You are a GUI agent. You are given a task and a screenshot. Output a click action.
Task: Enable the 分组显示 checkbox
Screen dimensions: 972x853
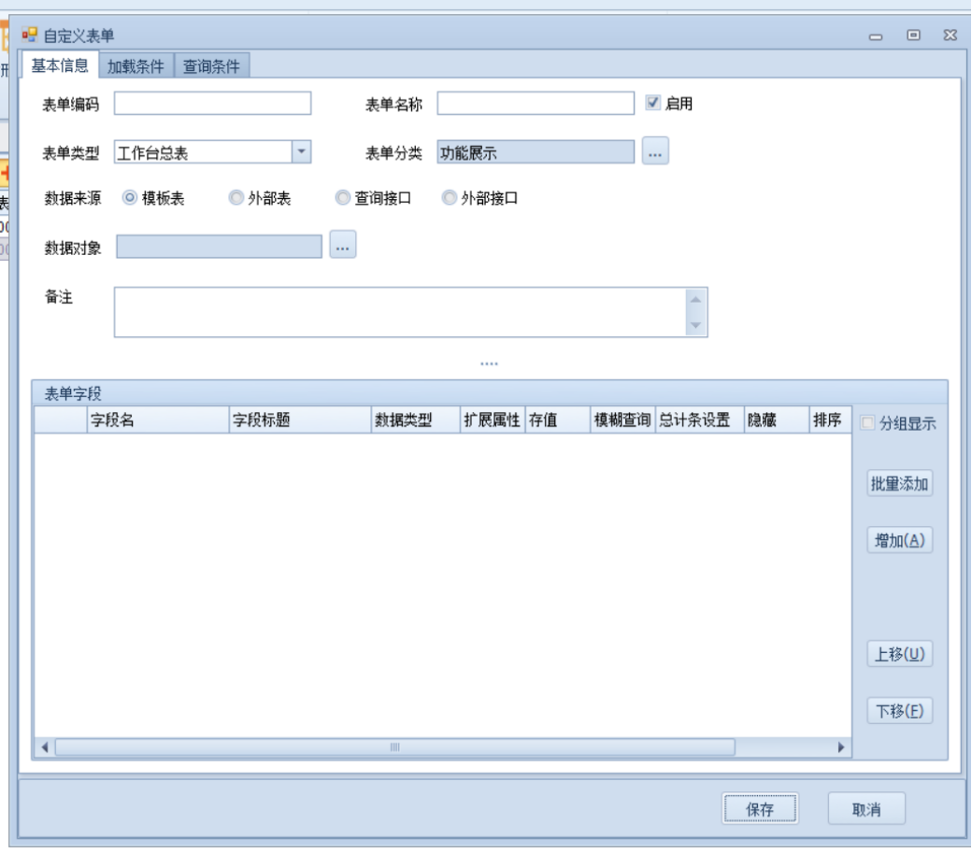(x=867, y=423)
